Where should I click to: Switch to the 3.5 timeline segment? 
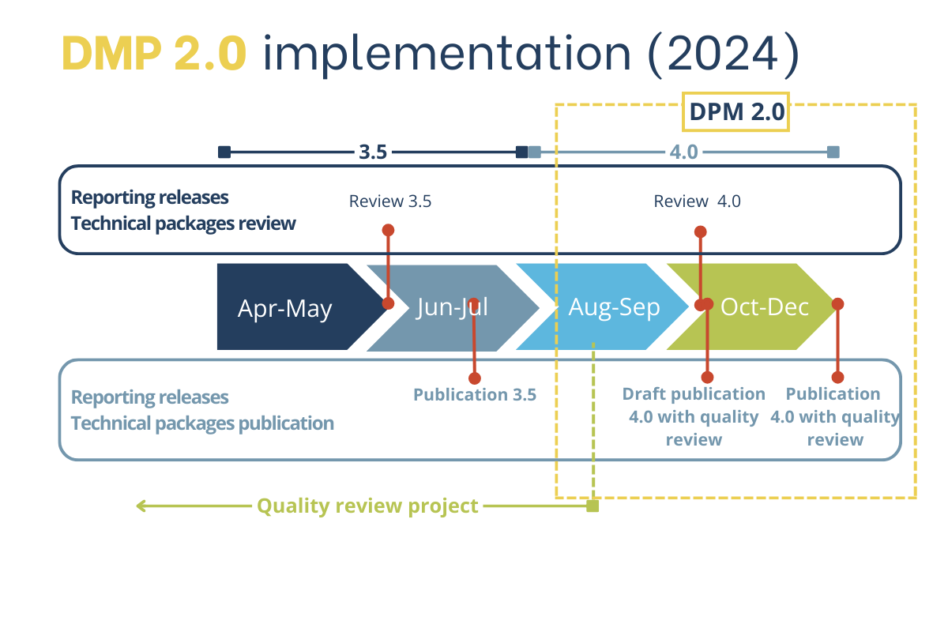[x=371, y=150]
